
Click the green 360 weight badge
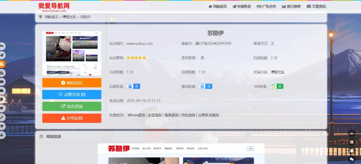click(x=276, y=86)
